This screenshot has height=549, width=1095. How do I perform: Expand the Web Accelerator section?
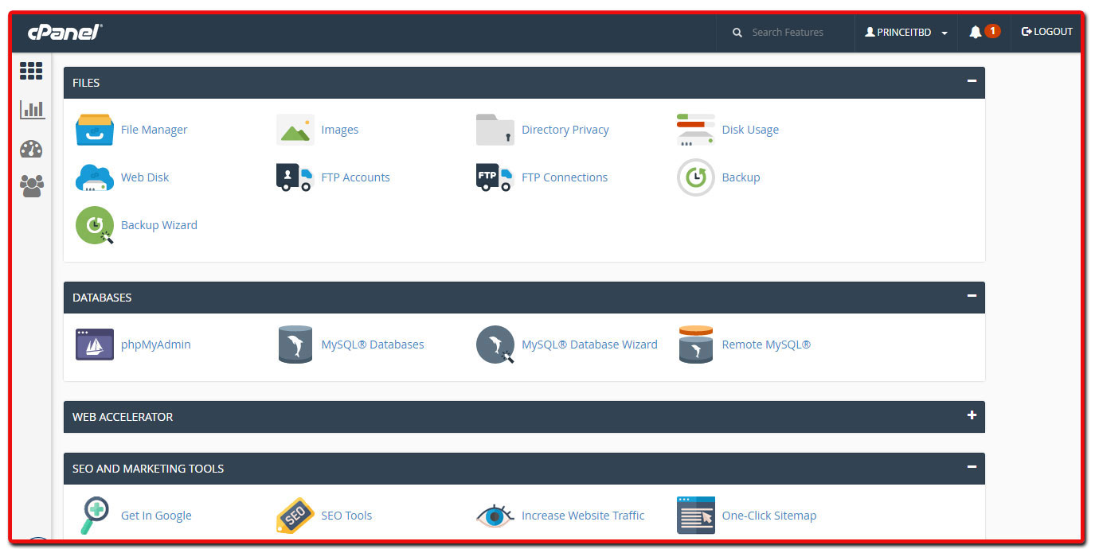click(x=972, y=415)
